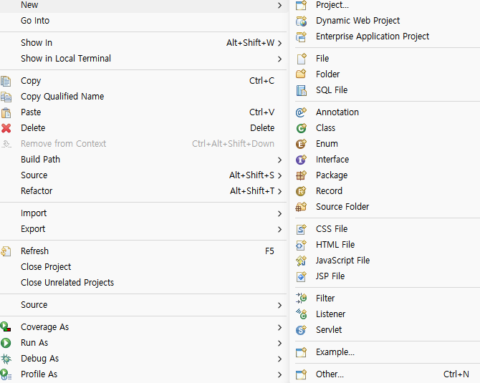Viewport: 480px width, 383px height.
Task: Click the Enterprise Application Project icon
Action: [301, 37]
